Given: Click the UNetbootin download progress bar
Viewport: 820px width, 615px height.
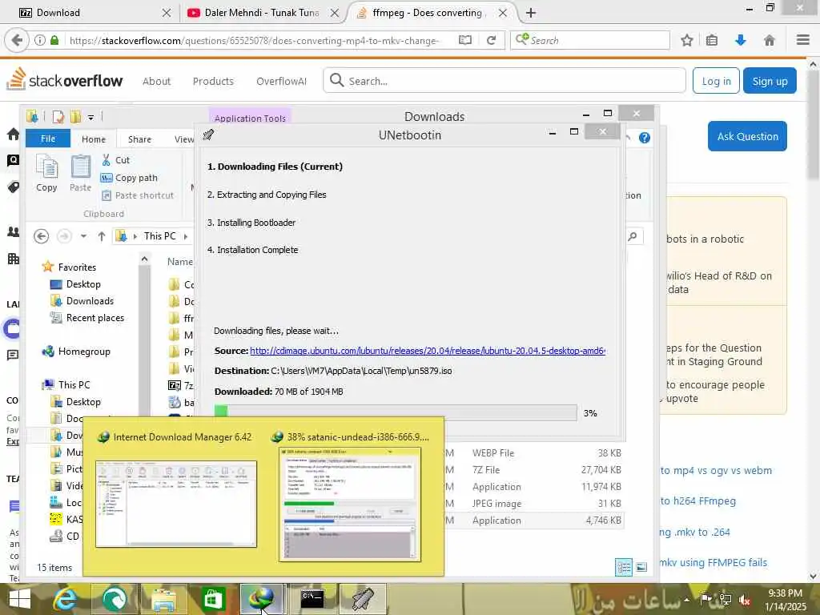Looking at the screenshot, I should [396, 412].
